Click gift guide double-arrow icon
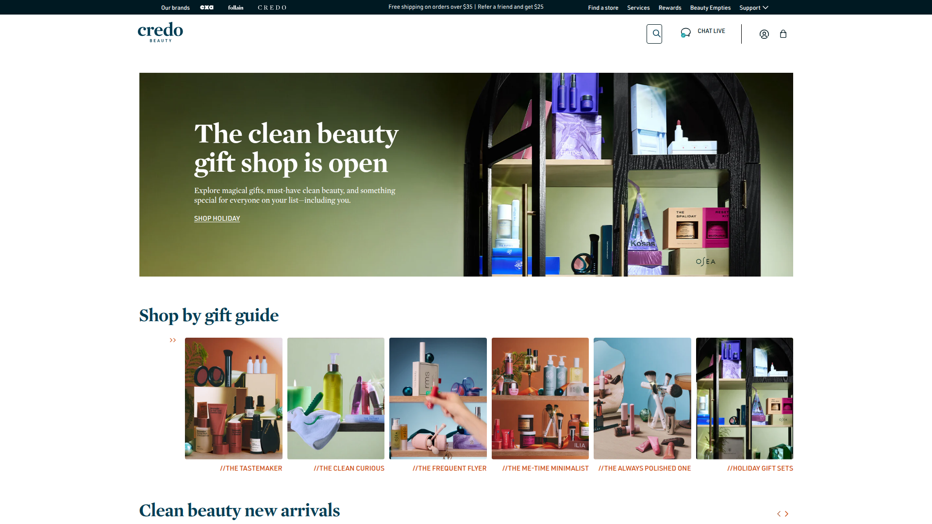The height and width of the screenshot is (524, 932). (173, 341)
